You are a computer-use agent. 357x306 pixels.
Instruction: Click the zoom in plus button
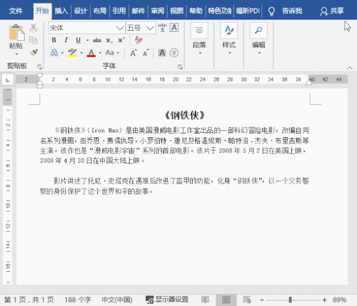325,300
